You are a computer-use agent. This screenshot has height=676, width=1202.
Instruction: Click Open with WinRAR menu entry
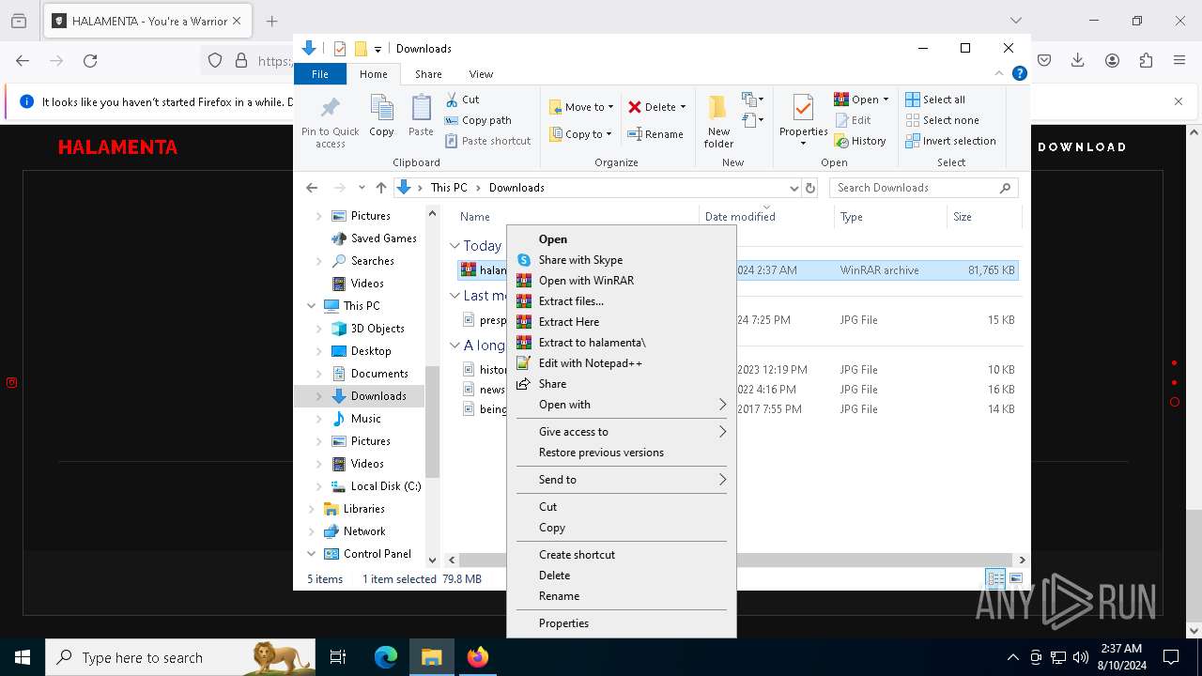click(x=622, y=281)
